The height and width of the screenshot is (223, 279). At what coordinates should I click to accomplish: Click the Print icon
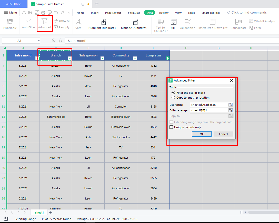pos(43,13)
